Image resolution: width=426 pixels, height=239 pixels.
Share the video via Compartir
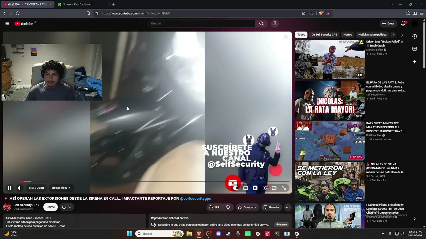click(x=247, y=207)
